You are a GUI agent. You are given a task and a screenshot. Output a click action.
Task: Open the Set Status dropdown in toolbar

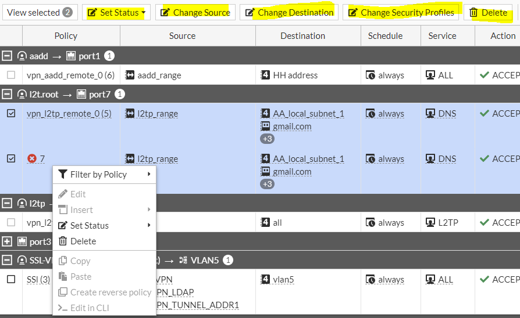[x=116, y=12]
